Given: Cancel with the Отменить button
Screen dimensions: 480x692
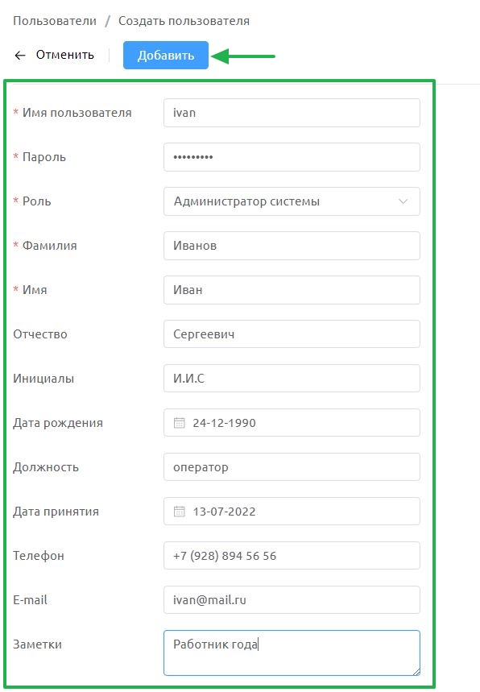Looking at the screenshot, I should click(65, 55).
